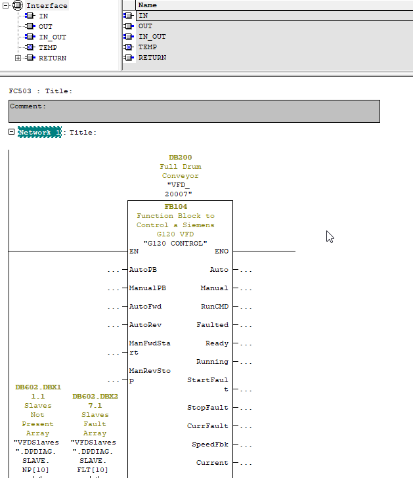Click the IN_OUT icon in interface tree
Image resolution: width=413 pixels, height=478 pixels.
(x=30, y=37)
